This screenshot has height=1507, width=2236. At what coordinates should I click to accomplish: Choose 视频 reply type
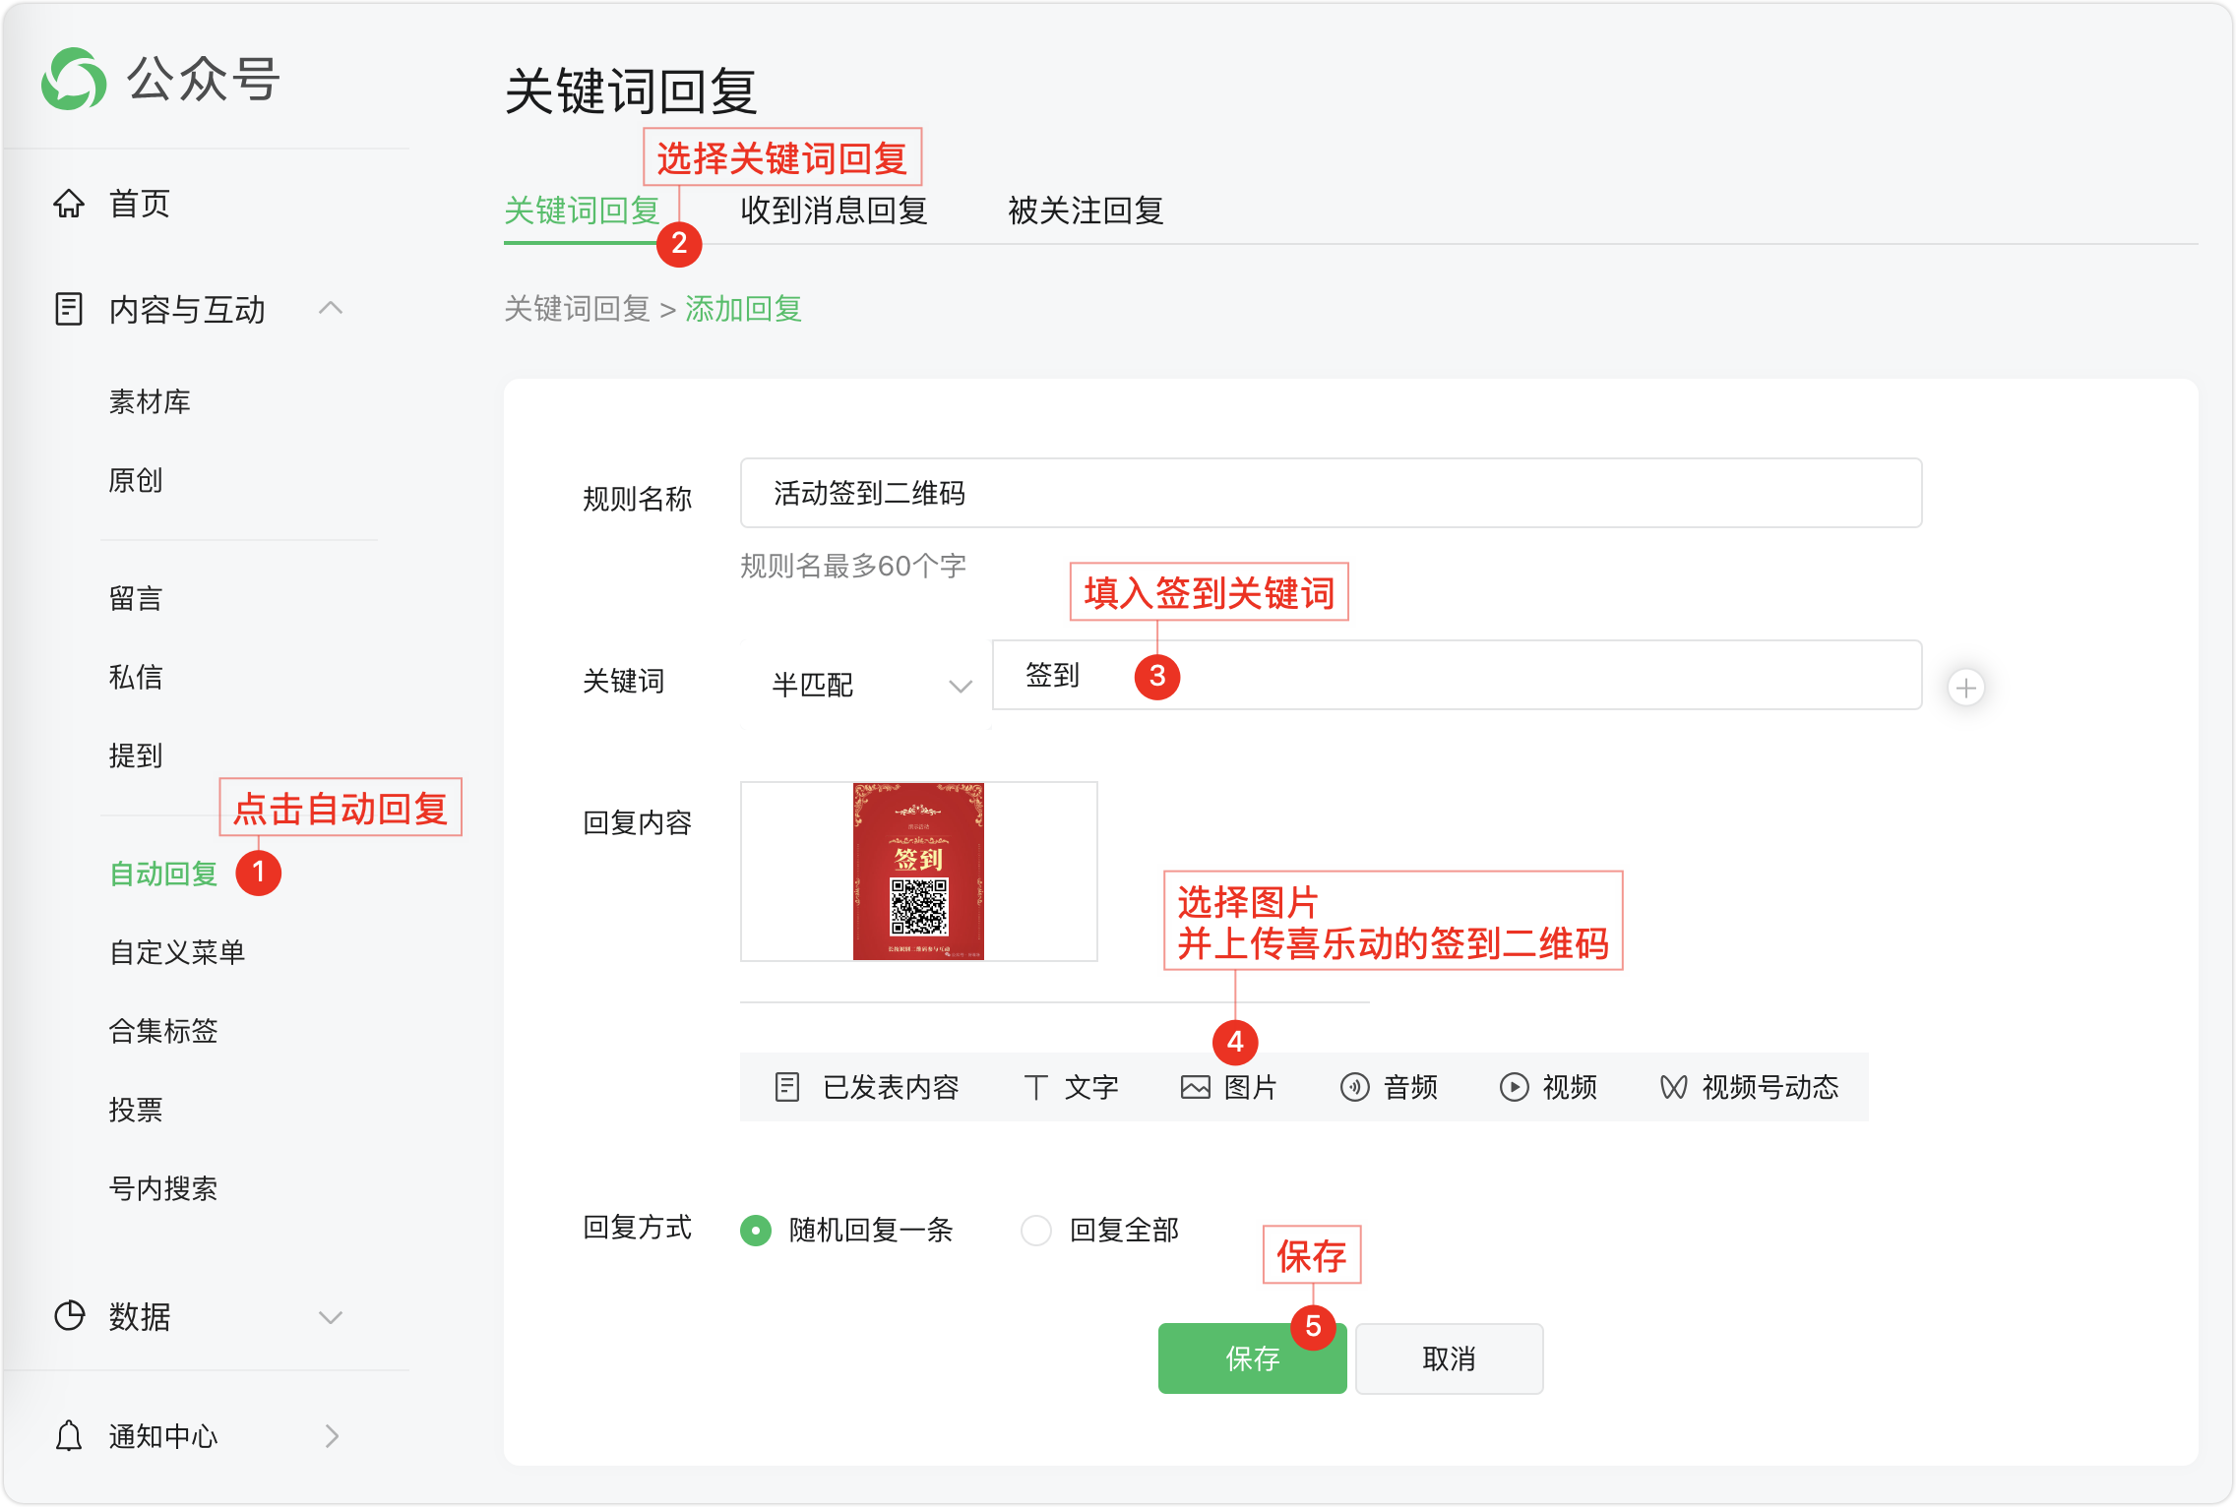[x=1548, y=1087]
